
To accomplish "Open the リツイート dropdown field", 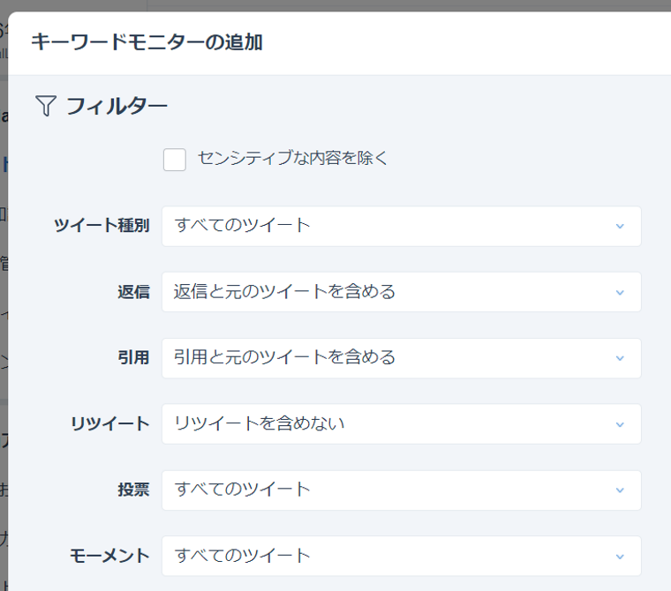I will click(401, 424).
